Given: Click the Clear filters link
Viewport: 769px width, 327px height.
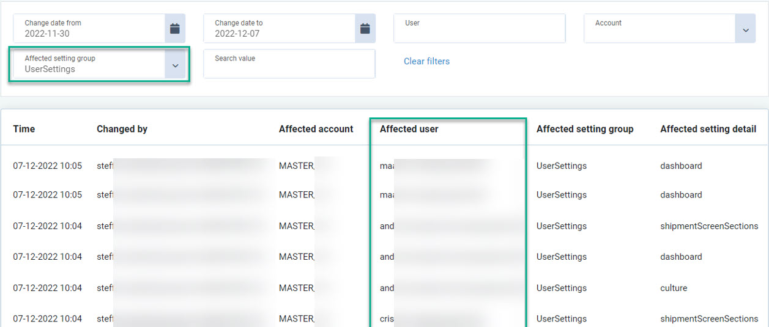Looking at the screenshot, I should tap(426, 61).
